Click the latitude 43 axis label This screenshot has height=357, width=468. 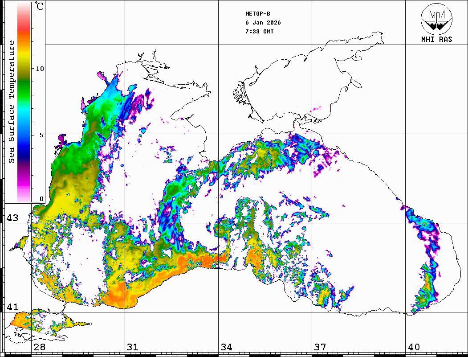pos(12,218)
